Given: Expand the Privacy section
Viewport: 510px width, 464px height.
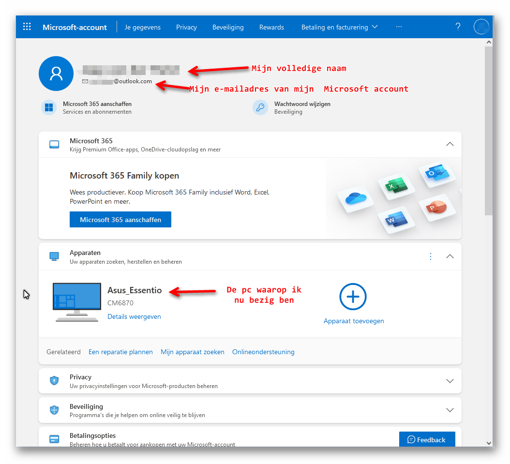Looking at the screenshot, I should click(x=450, y=381).
